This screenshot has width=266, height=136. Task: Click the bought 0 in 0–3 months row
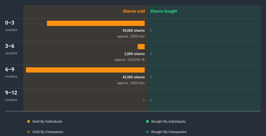coord(151,30)
